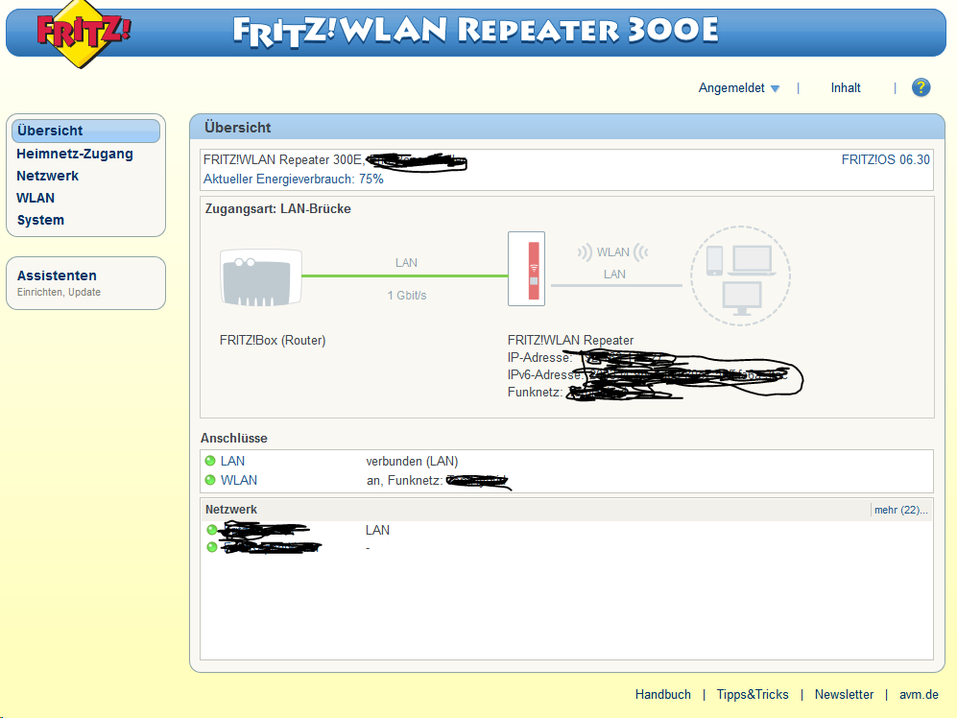This screenshot has width=957, height=718.
Task: Click the FRITZ! logo in the header
Action: point(84,33)
